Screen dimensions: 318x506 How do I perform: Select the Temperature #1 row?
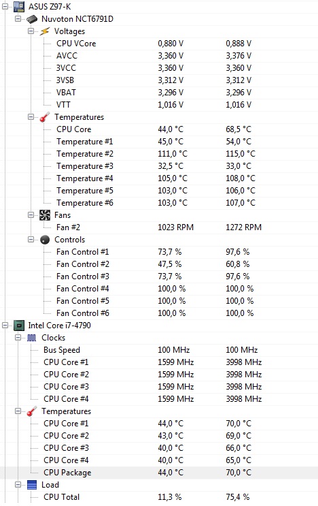(x=159, y=142)
